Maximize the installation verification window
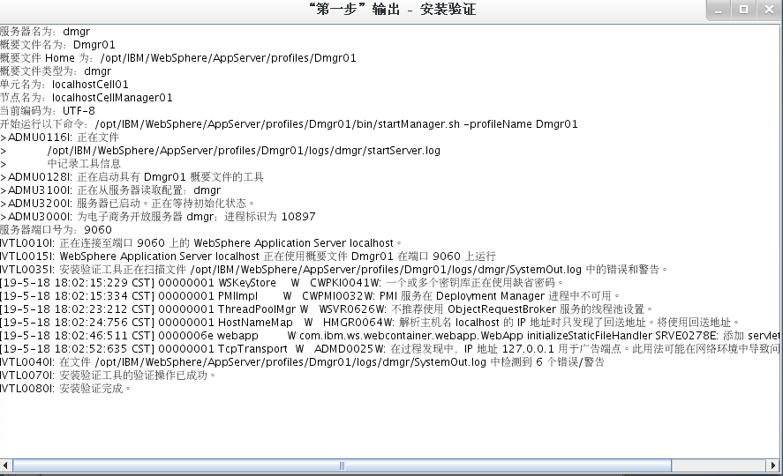The image size is (783, 476). tap(743, 10)
